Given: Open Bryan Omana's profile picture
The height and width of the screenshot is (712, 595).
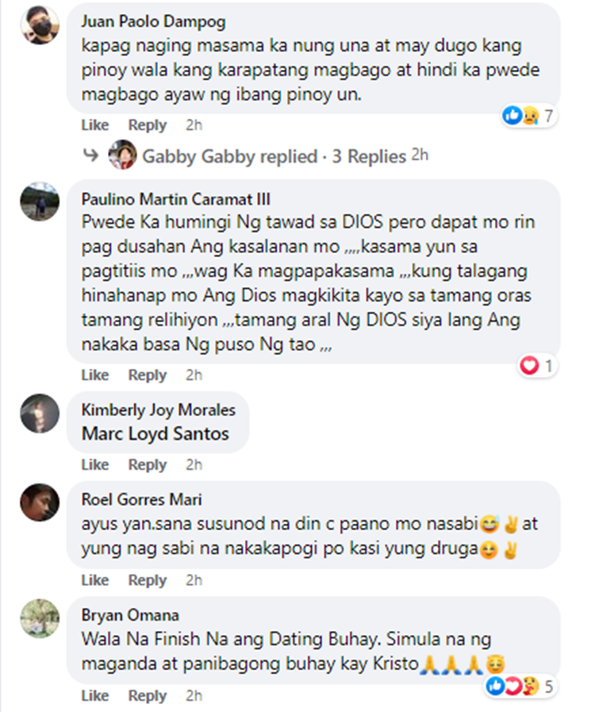Looking at the screenshot, I should tap(40, 618).
